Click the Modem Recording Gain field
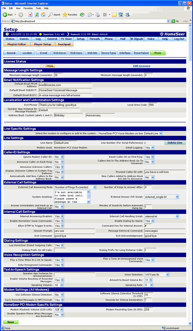The height and width of the screenshot is (331, 193). tap(148, 309)
